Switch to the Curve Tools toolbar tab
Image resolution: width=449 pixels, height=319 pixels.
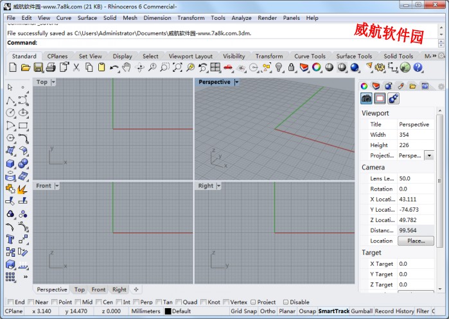(310, 56)
